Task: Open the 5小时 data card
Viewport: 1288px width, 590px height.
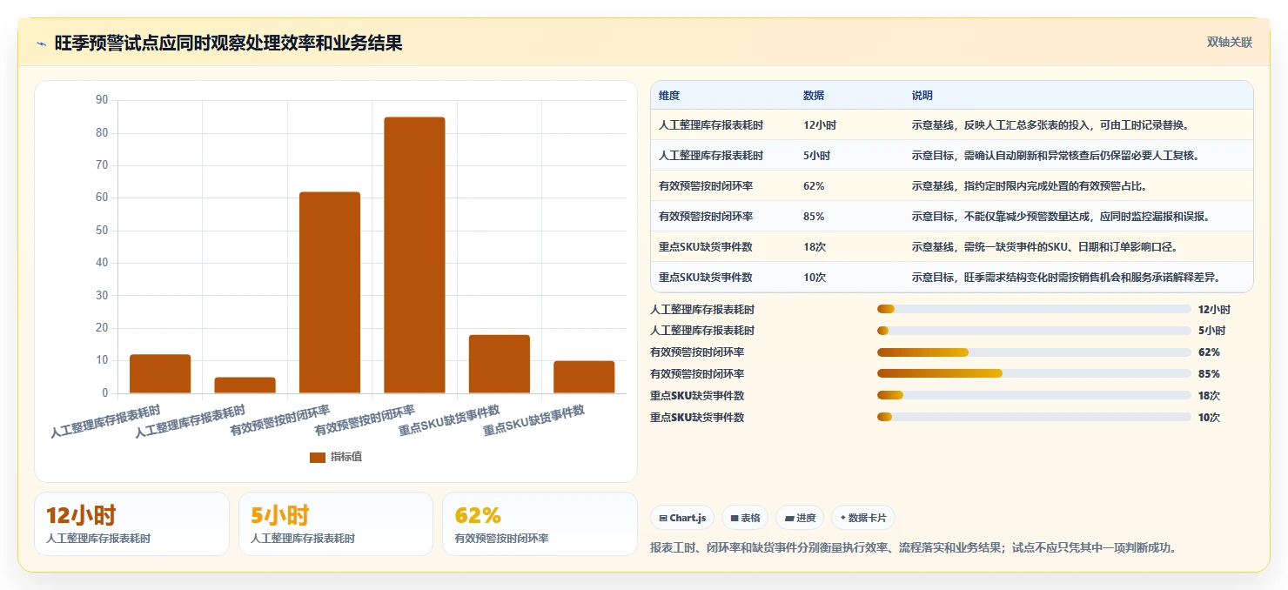Action: point(336,524)
